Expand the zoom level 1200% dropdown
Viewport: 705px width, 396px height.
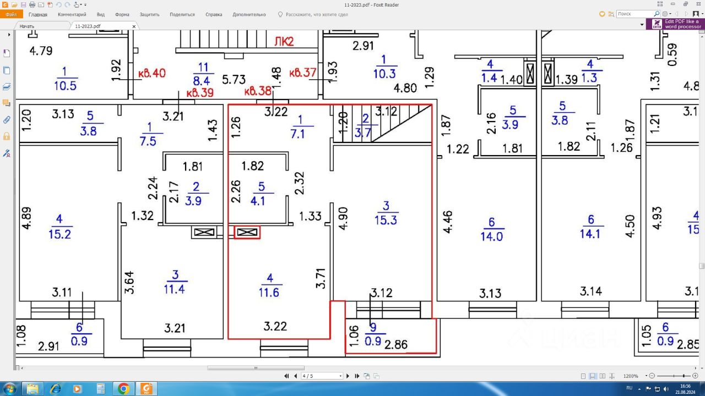pyautogui.click(x=645, y=376)
